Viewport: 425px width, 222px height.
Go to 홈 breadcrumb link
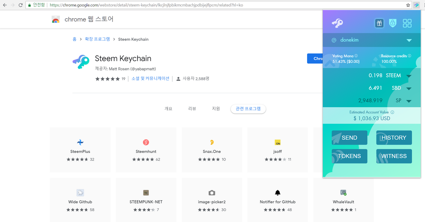coord(74,39)
